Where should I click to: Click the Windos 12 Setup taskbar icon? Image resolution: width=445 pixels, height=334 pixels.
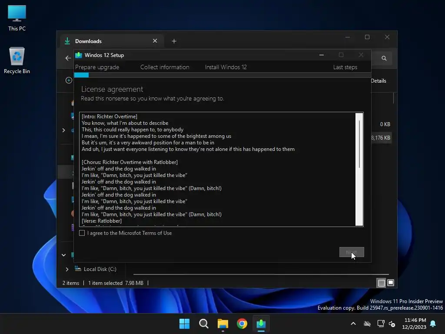click(261, 324)
